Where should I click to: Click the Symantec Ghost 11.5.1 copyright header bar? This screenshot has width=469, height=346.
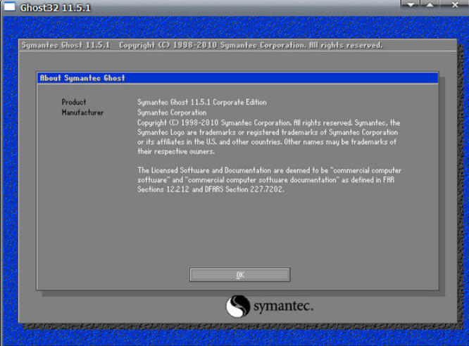coord(237,45)
